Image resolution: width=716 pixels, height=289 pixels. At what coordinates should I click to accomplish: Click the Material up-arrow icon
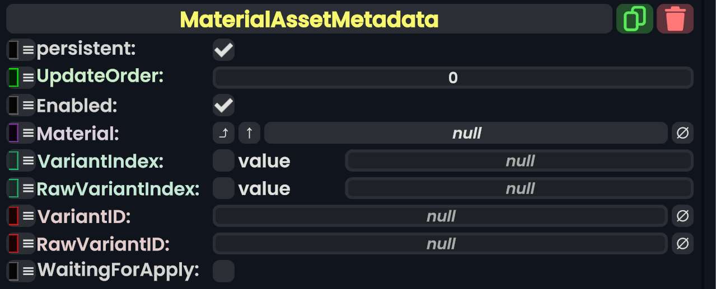[x=250, y=133]
